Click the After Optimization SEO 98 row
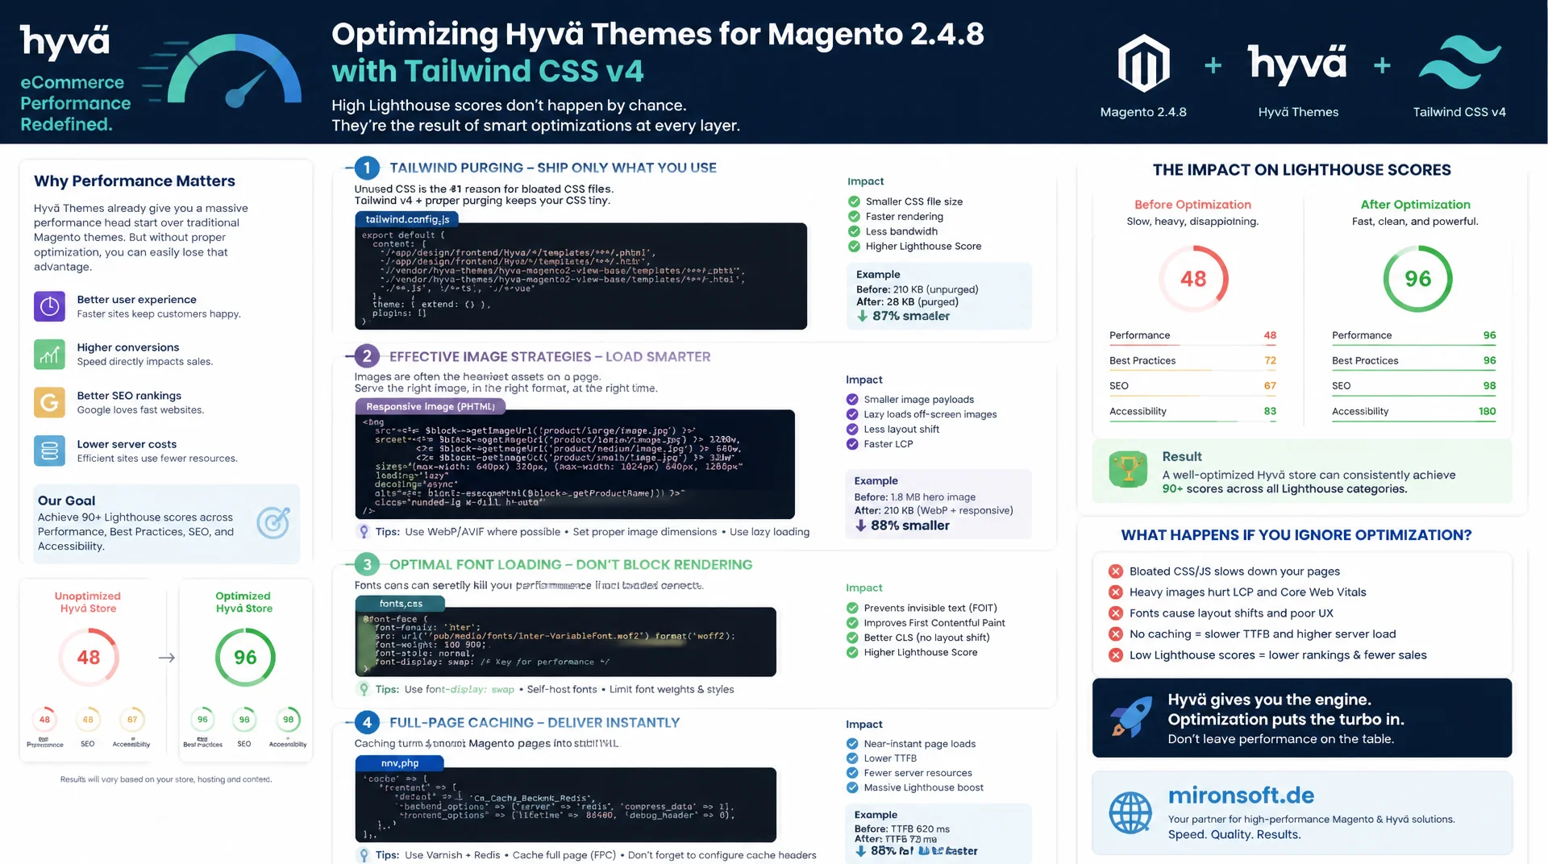Viewport: 1548px width, 864px height. click(1413, 386)
